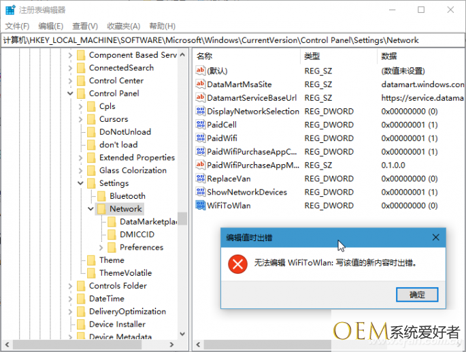Close the 编辑值时出错 error dialog
Image resolution: width=466 pixels, height=352 pixels.
click(435, 238)
